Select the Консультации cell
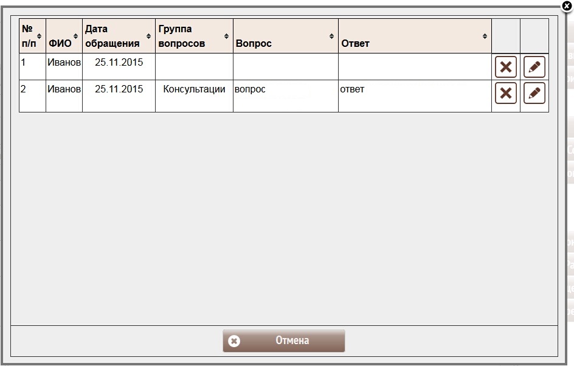574x366 pixels. pos(194,89)
